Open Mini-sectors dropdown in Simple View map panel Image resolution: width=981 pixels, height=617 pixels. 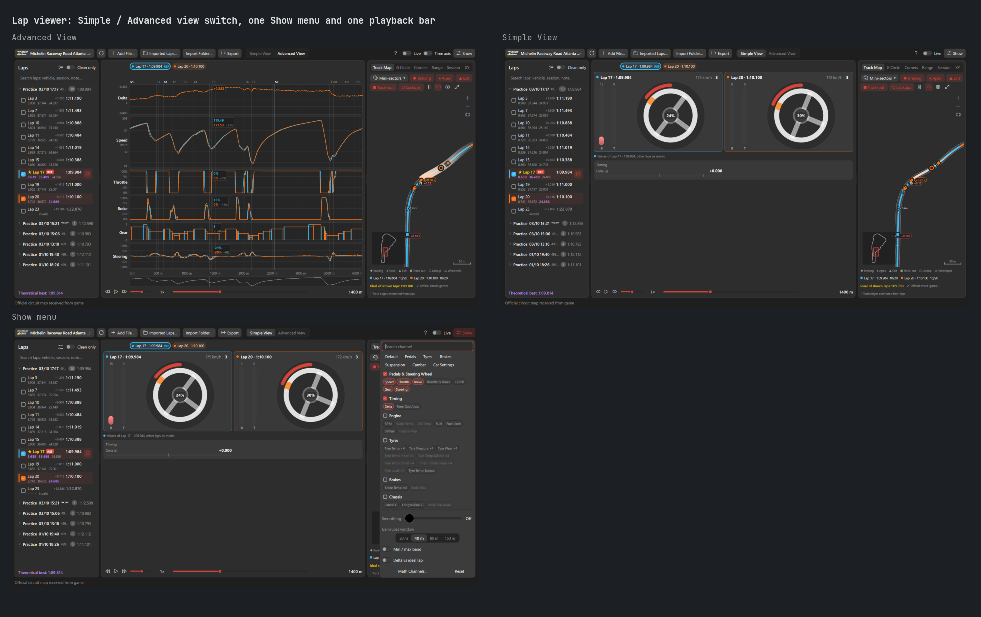pyautogui.click(x=880, y=78)
